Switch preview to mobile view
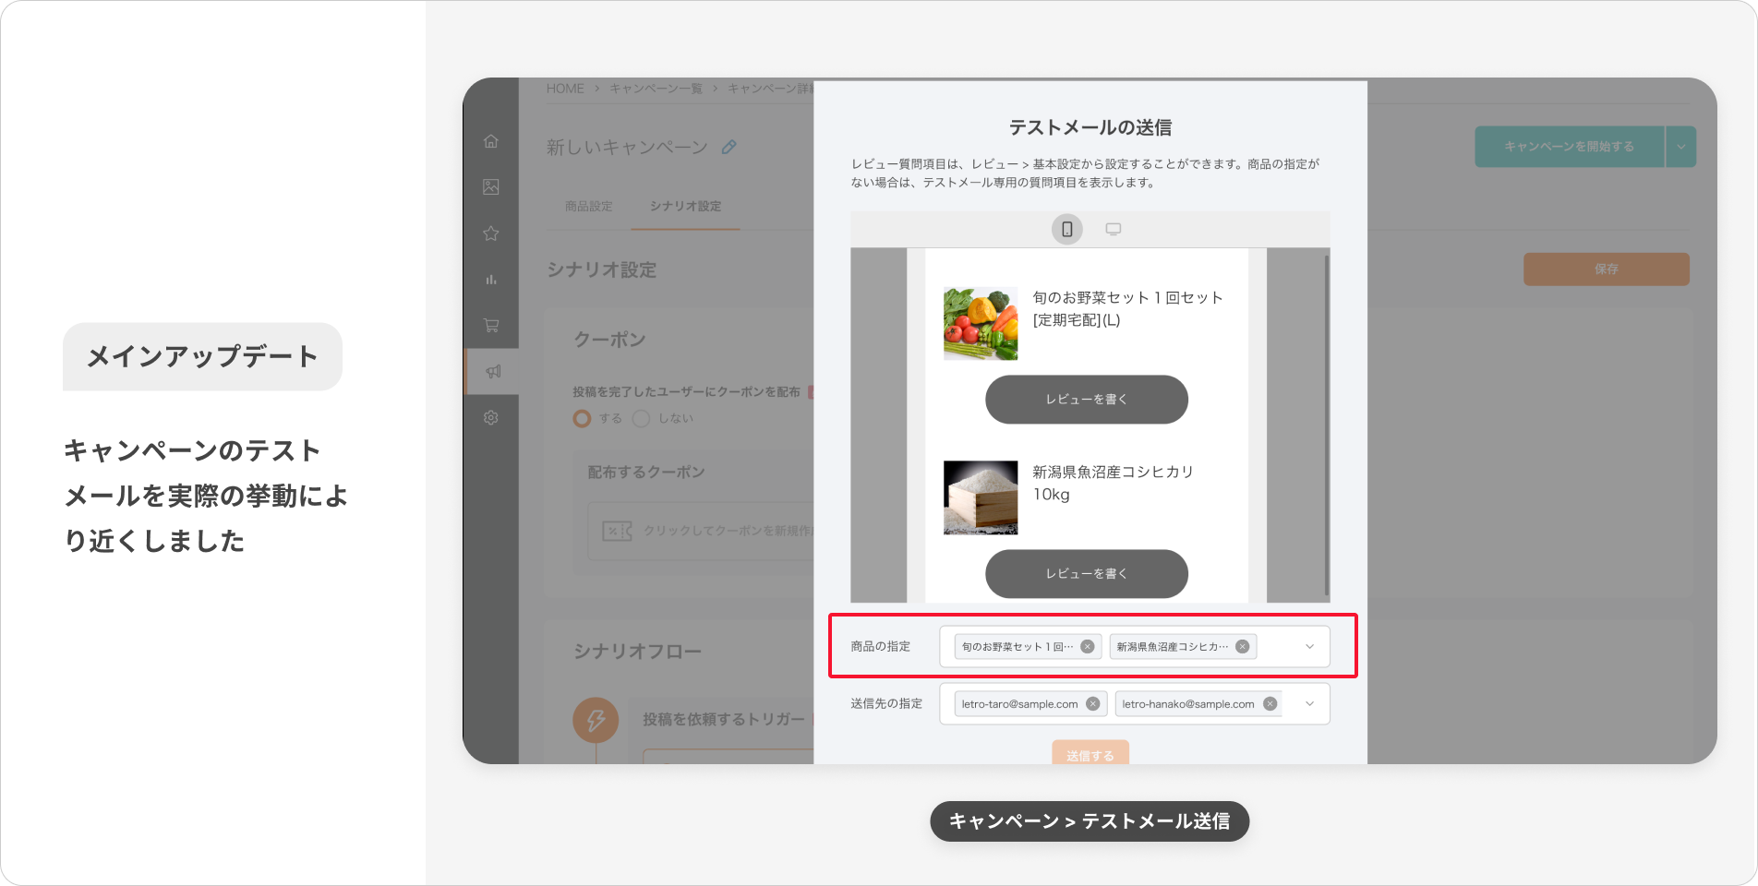This screenshot has width=1758, height=886. (x=1066, y=229)
